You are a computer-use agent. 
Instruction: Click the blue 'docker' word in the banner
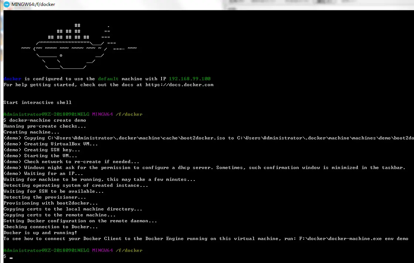pos(13,79)
